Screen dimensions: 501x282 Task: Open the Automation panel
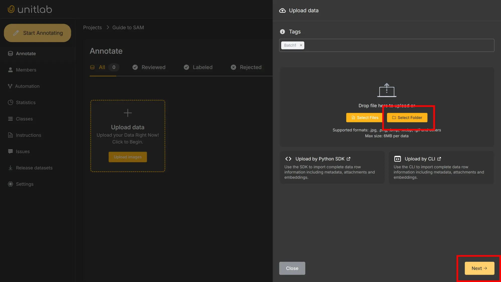click(x=27, y=86)
